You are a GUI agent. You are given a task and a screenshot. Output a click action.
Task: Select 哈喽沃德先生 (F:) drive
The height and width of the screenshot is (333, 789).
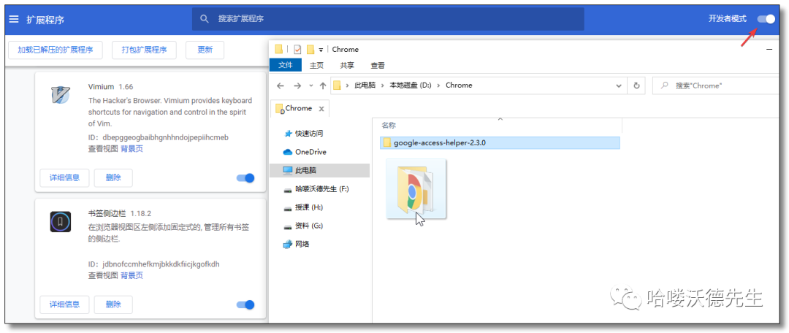[x=322, y=189]
